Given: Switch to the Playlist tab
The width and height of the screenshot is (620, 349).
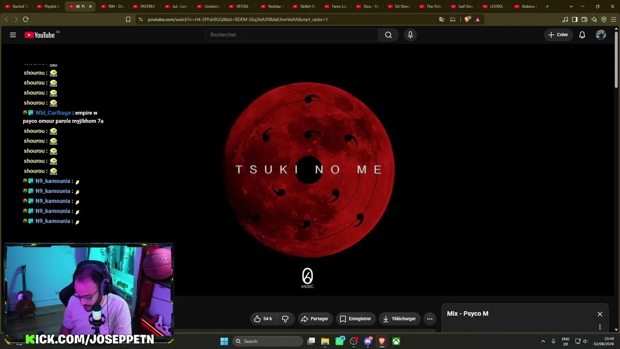Looking at the screenshot, I should [49, 6].
